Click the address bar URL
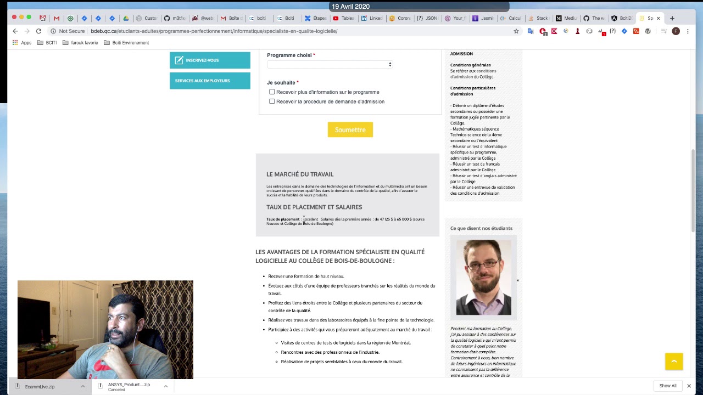 coord(214,31)
